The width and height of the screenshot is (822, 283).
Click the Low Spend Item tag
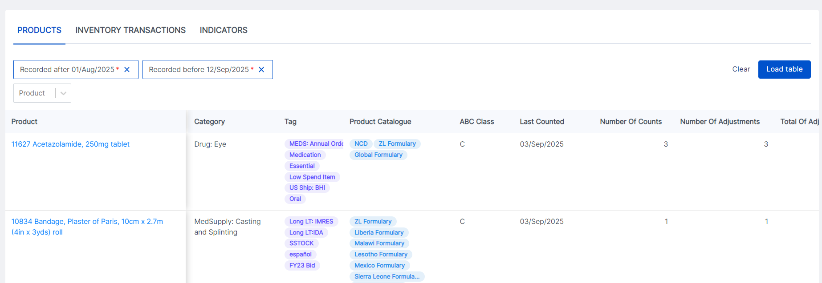coord(312,177)
